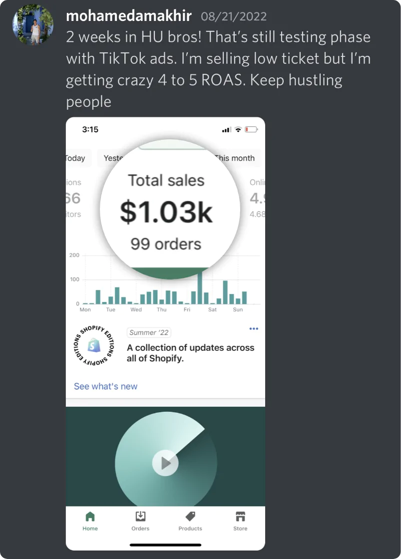Screen dimensions: 401x559
Task: Select the Yesterday date filter
Action: 113,158
